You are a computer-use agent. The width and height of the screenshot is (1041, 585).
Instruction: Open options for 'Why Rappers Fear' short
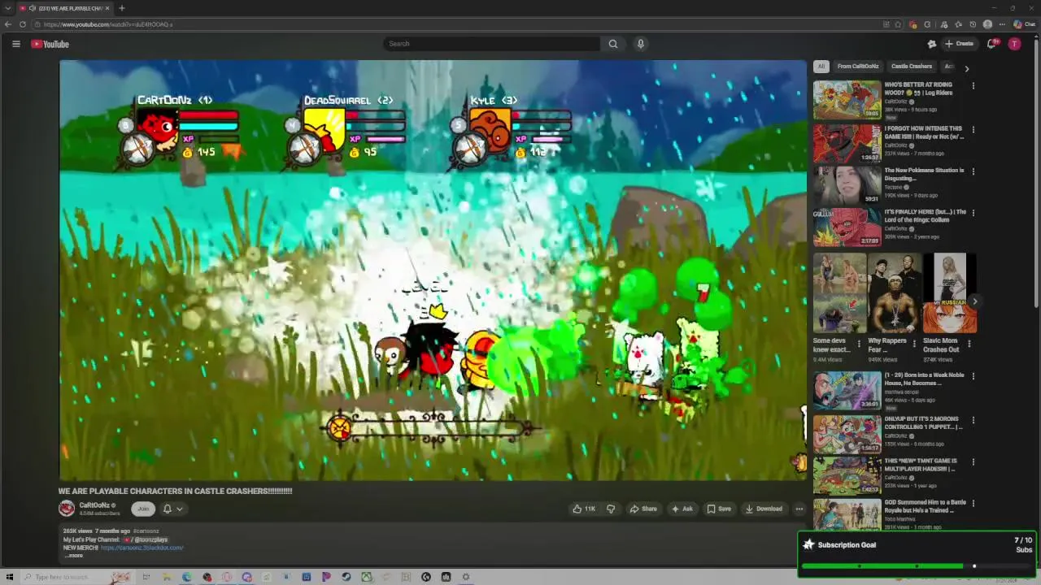coord(914,344)
